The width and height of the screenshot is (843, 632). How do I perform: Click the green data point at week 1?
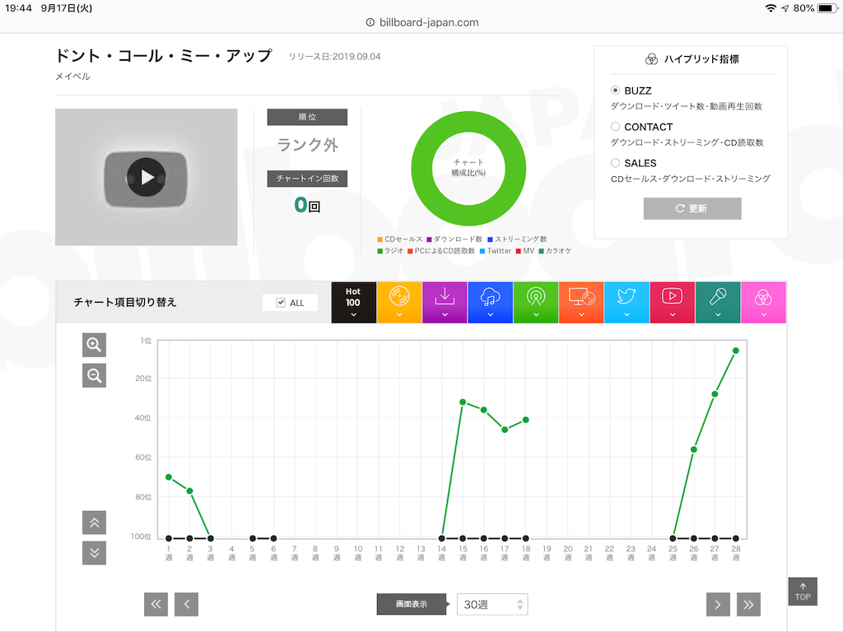(x=169, y=477)
